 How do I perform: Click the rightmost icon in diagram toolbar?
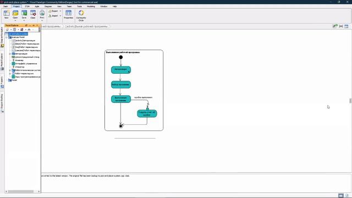[346, 26]
